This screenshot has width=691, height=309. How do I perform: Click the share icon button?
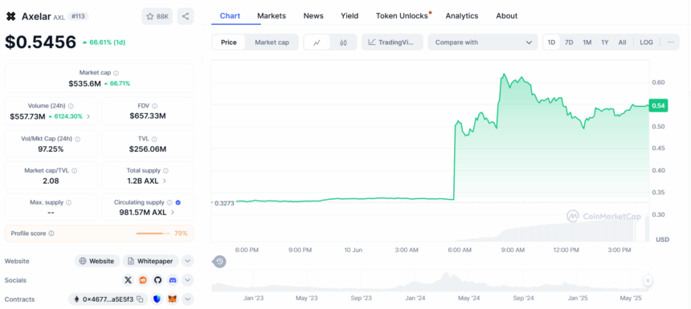186,16
